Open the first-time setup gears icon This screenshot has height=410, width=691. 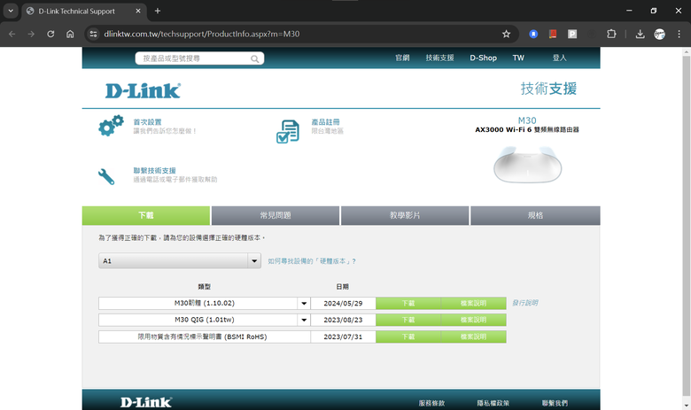pos(111,126)
